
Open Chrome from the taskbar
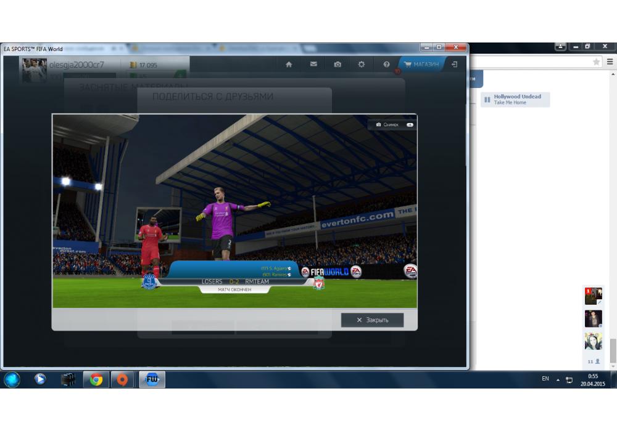click(x=96, y=379)
